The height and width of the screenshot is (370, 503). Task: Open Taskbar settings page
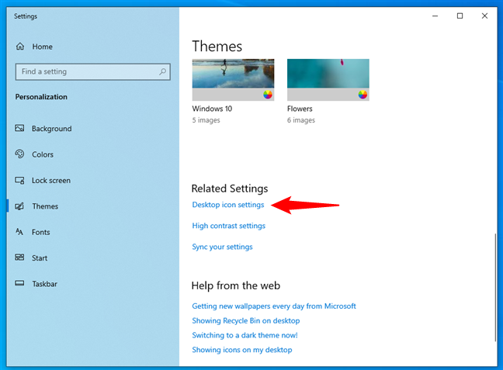[x=44, y=284]
